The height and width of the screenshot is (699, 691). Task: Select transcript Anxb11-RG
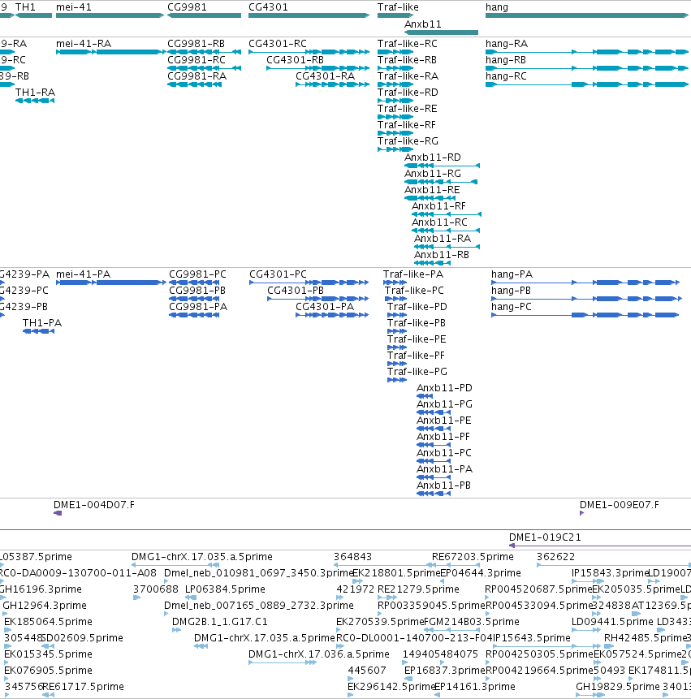click(x=441, y=182)
